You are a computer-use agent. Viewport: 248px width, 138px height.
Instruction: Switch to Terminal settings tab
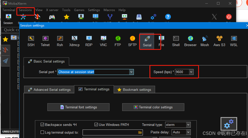pyautogui.click(x=94, y=89)
